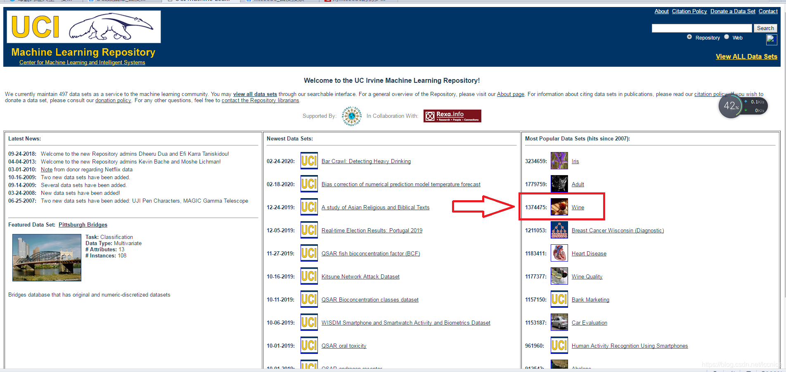The height and width of the screenshot is (372, 786).
Task: Click the UCI icon beside QSAR oral toxicity
Action: click(x=309, y=346)
